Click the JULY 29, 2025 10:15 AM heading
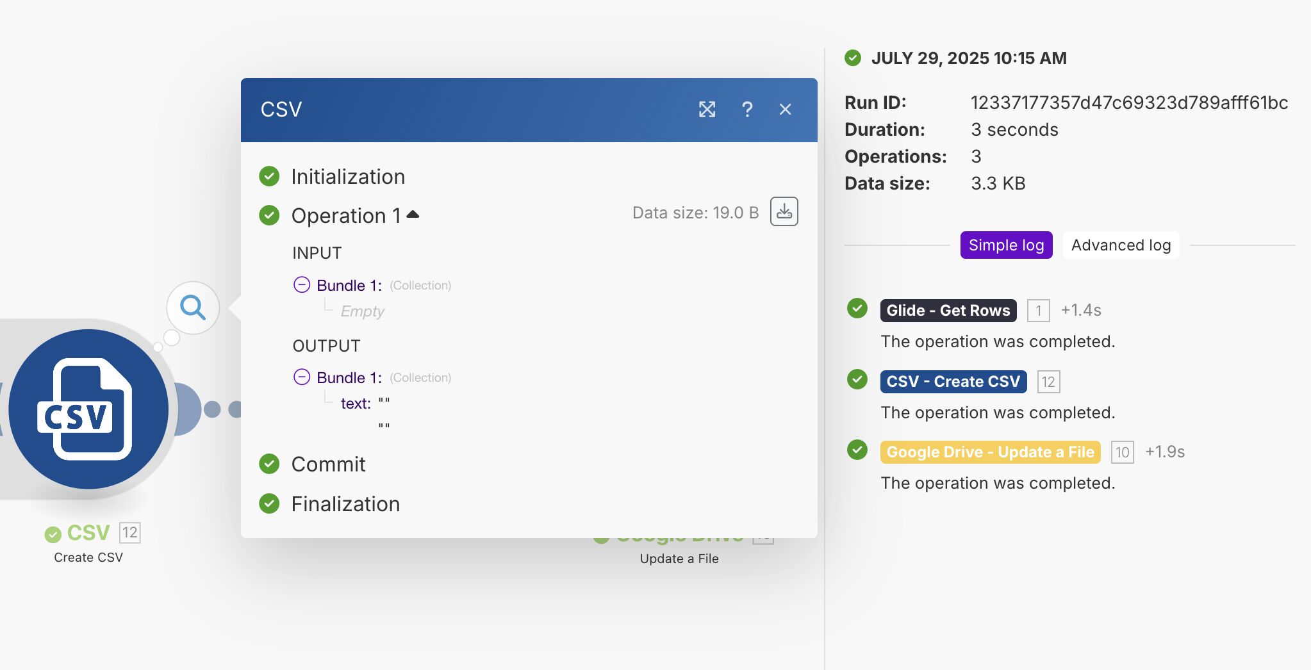Image resolution: width=1311 pixels, height=670 pixels. [x=969, y=58]
